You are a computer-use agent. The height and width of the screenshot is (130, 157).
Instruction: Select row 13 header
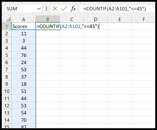(x=6, y=113)
